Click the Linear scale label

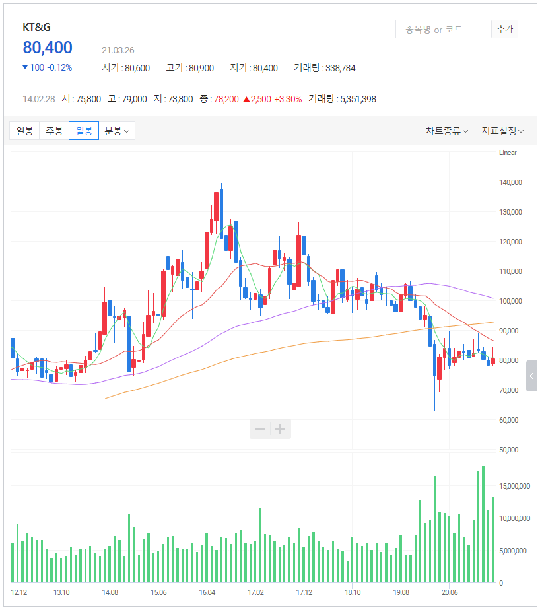click(x=508, y=153)
